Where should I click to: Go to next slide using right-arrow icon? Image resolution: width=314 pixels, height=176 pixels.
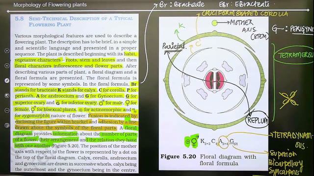(x=7, y=51)
